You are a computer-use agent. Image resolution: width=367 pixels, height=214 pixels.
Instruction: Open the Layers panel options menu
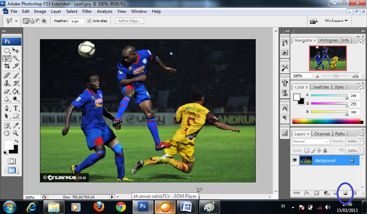pos(362,135)
